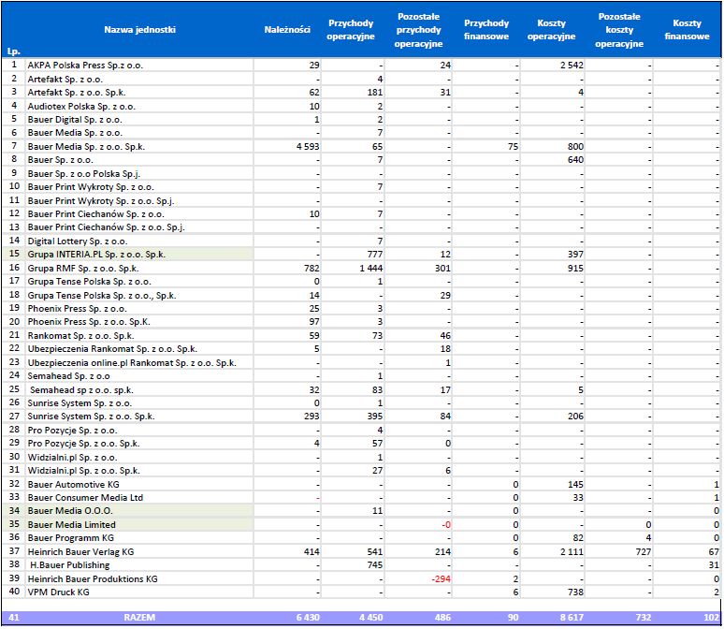Click the 397 value in INTERIA.PL row

575,255
